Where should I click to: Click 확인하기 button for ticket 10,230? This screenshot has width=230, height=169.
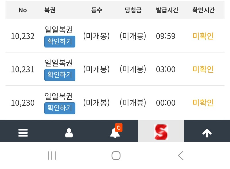60,108
